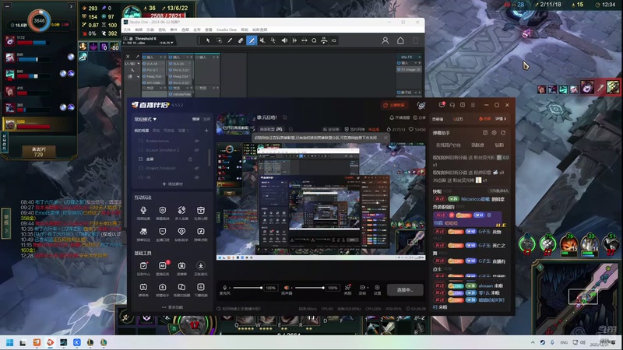The image size is (623, 350).
Task: Open first channel's 插入 insert dropdown arrow
Action: tap(160, 57)
